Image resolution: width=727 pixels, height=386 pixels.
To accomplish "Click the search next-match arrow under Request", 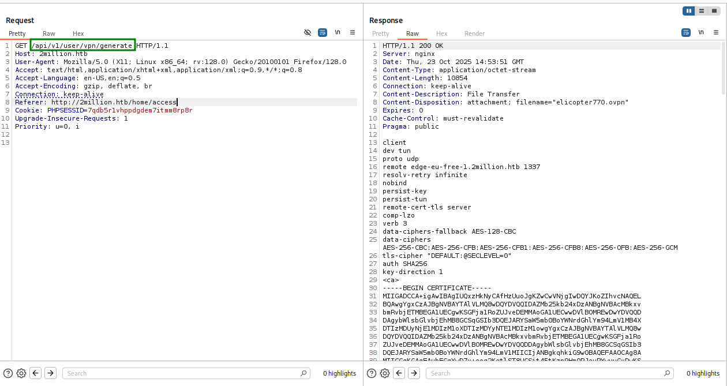I will click(50, 373).
